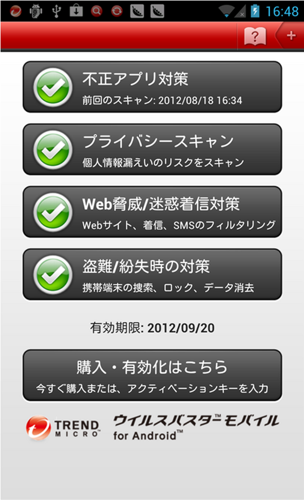Tap Wi-Fi signal icon in status bar
Screen dimensions: 304x500
(227, 11)
